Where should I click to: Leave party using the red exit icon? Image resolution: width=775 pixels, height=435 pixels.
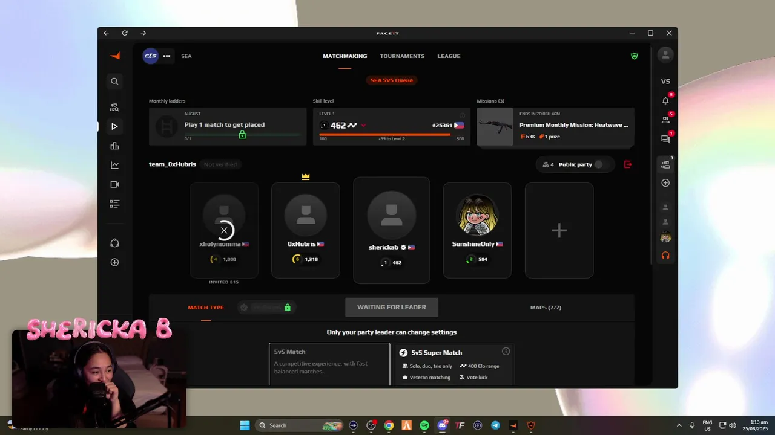[628, 164]
